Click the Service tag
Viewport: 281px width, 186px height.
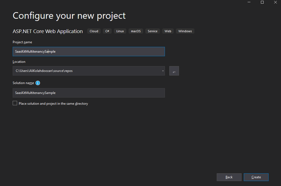pos(152,31)
